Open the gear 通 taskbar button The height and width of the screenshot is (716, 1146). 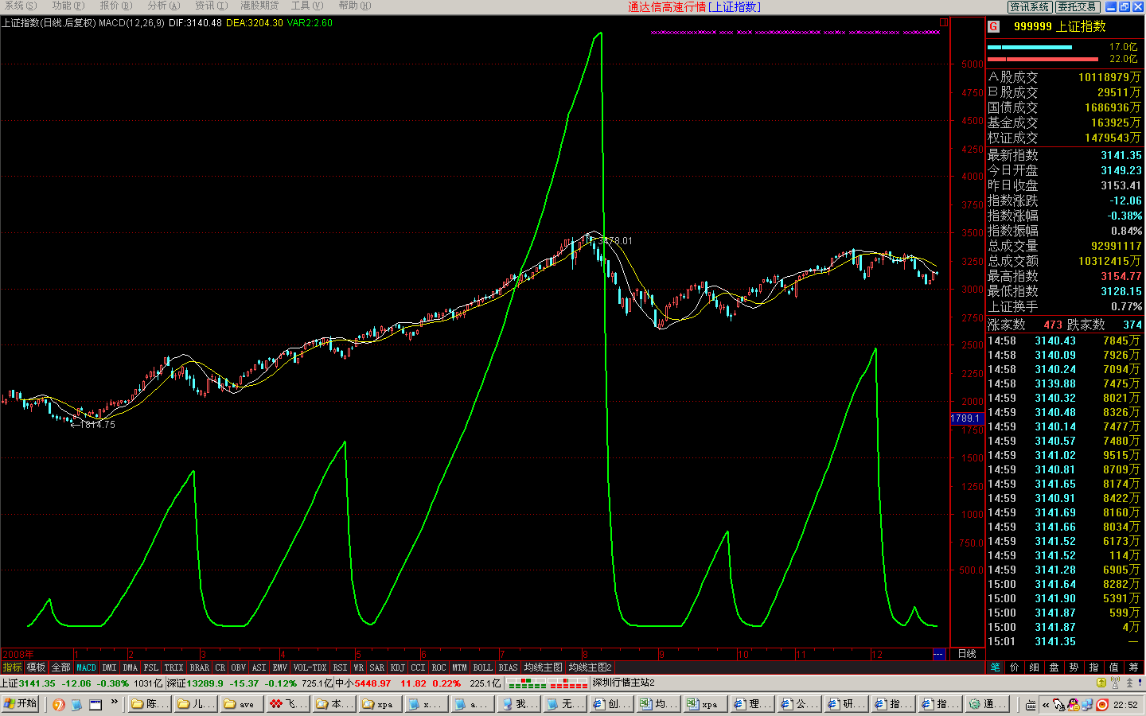click(988, 704)
